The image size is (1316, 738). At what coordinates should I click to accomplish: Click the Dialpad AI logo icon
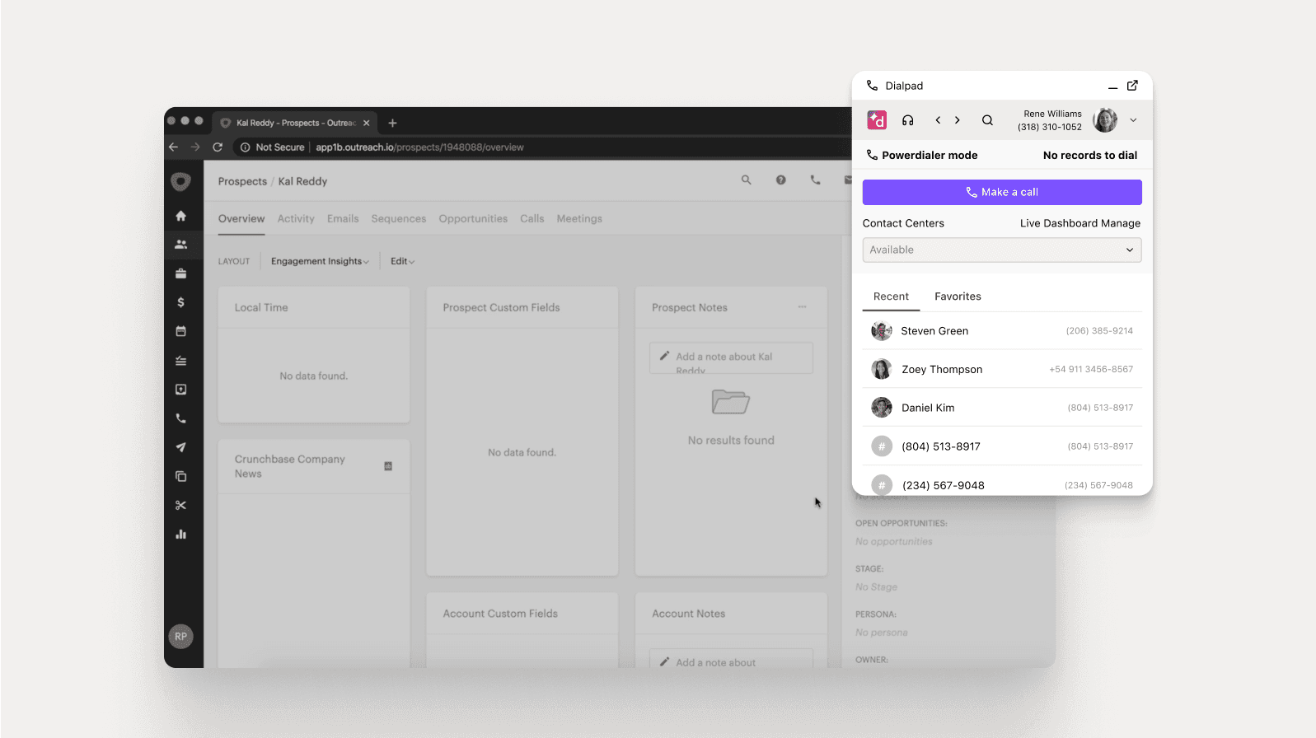click(877, 120)
